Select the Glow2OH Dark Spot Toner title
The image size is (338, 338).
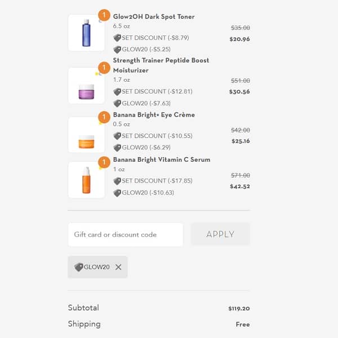[x=154, y=17]
